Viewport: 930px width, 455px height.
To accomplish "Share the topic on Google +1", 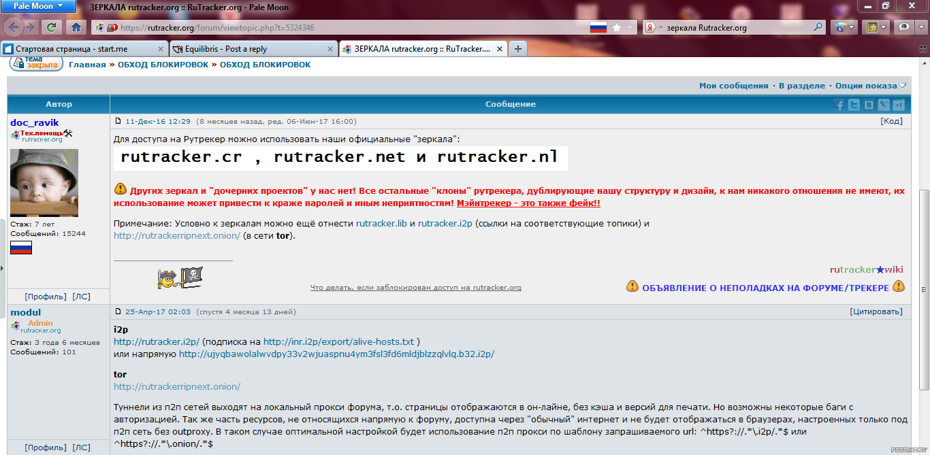I will (x=899, y=105).
